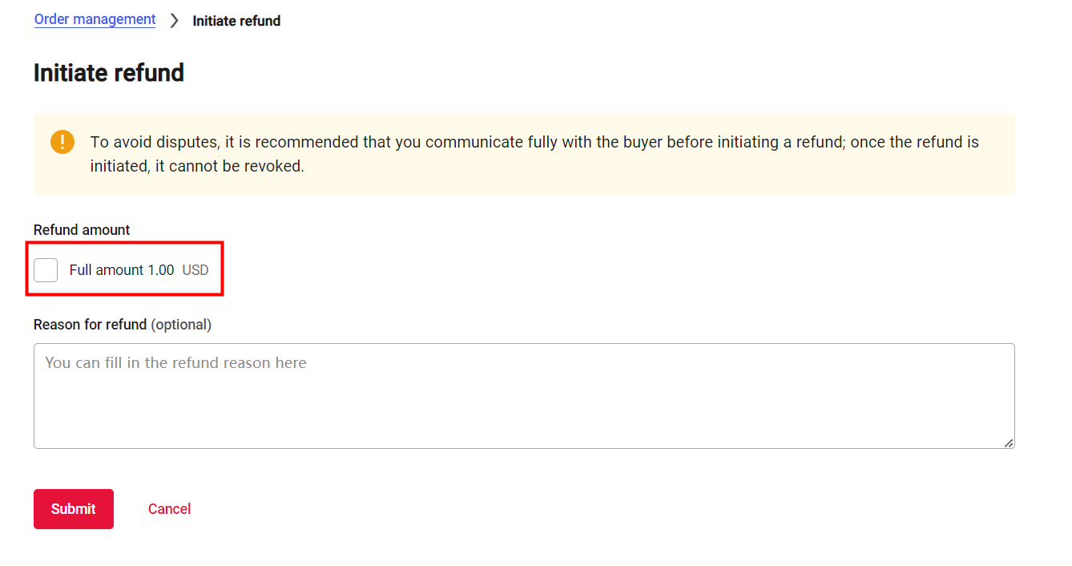Click the Cancel link
Viewport: 1072px width, 566px height.
pos(169,508)
